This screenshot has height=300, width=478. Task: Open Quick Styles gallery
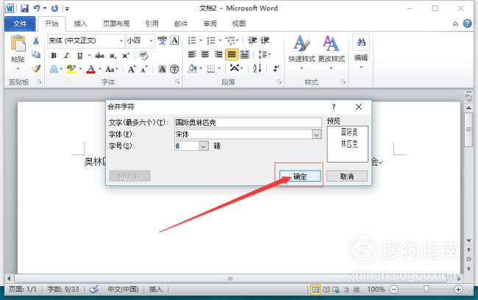302,52
